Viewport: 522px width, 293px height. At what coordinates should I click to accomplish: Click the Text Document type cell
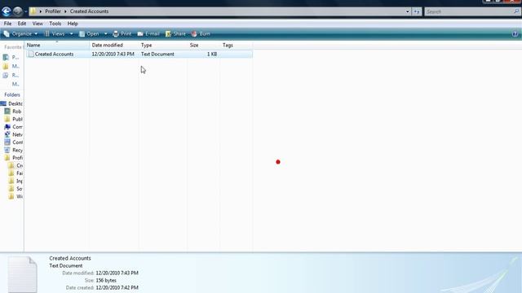(157, 55)
